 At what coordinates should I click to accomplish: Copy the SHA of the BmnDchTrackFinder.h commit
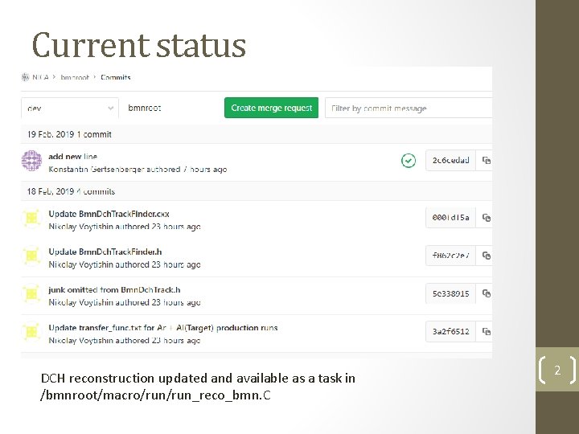(486, 256)
